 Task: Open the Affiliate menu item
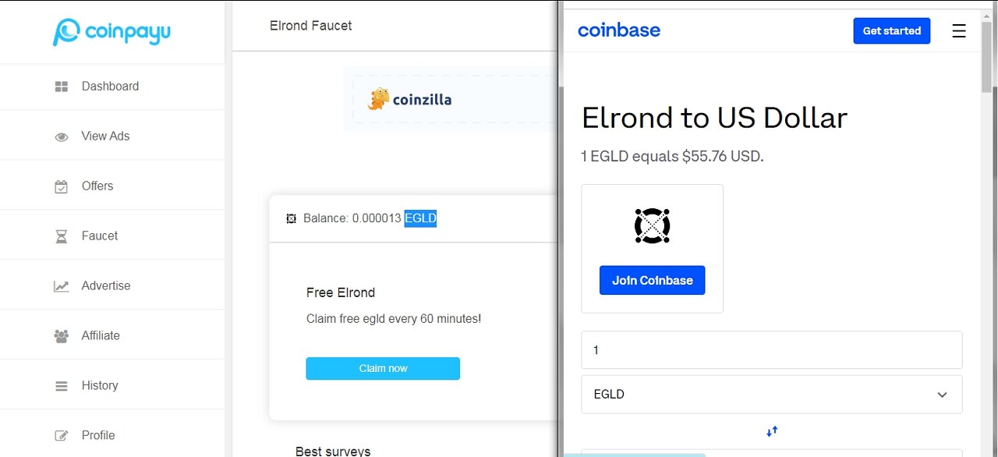[x=101, y=336]
